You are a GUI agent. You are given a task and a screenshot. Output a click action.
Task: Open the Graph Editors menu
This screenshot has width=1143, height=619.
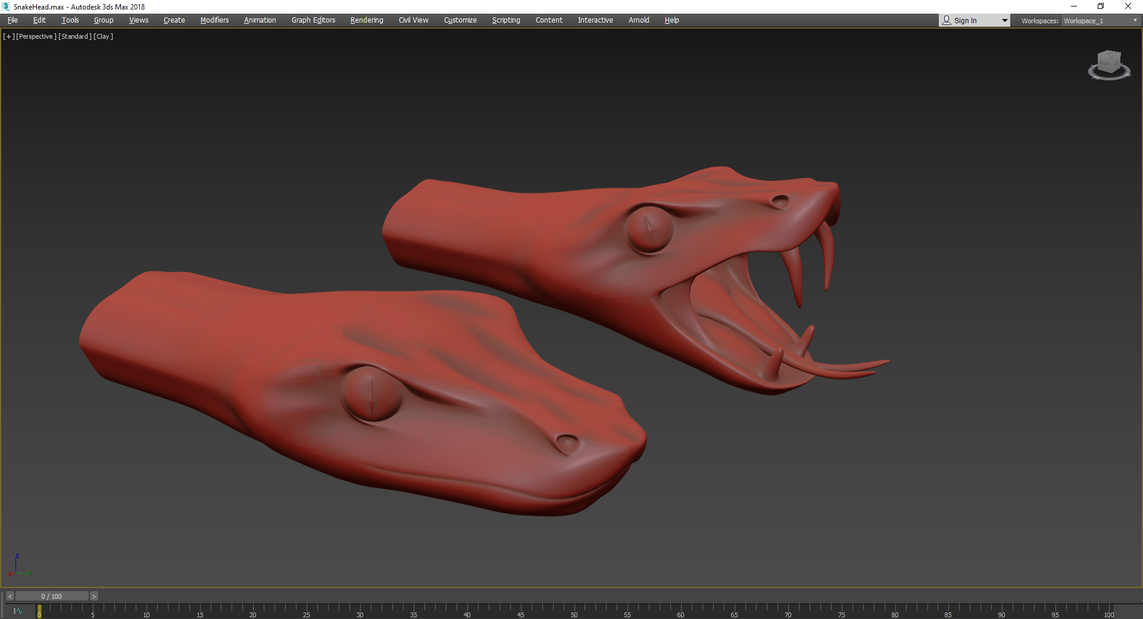[313, 20]
